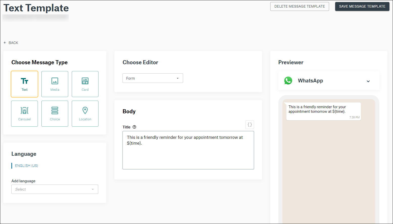The image size is (393, 224).
Task: Select the Carousel message type
Action: [x=24, y=114]
